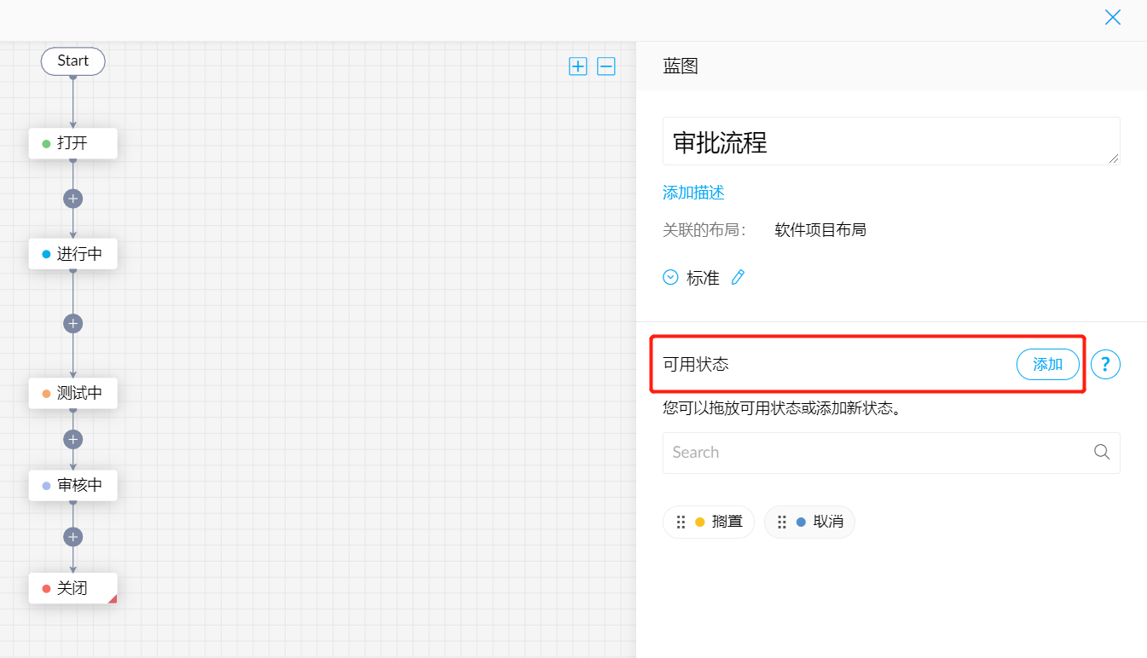Click plus connector between 进行中 and 测试中
This screenshot has width=1147, height=658.
point(73,324)
